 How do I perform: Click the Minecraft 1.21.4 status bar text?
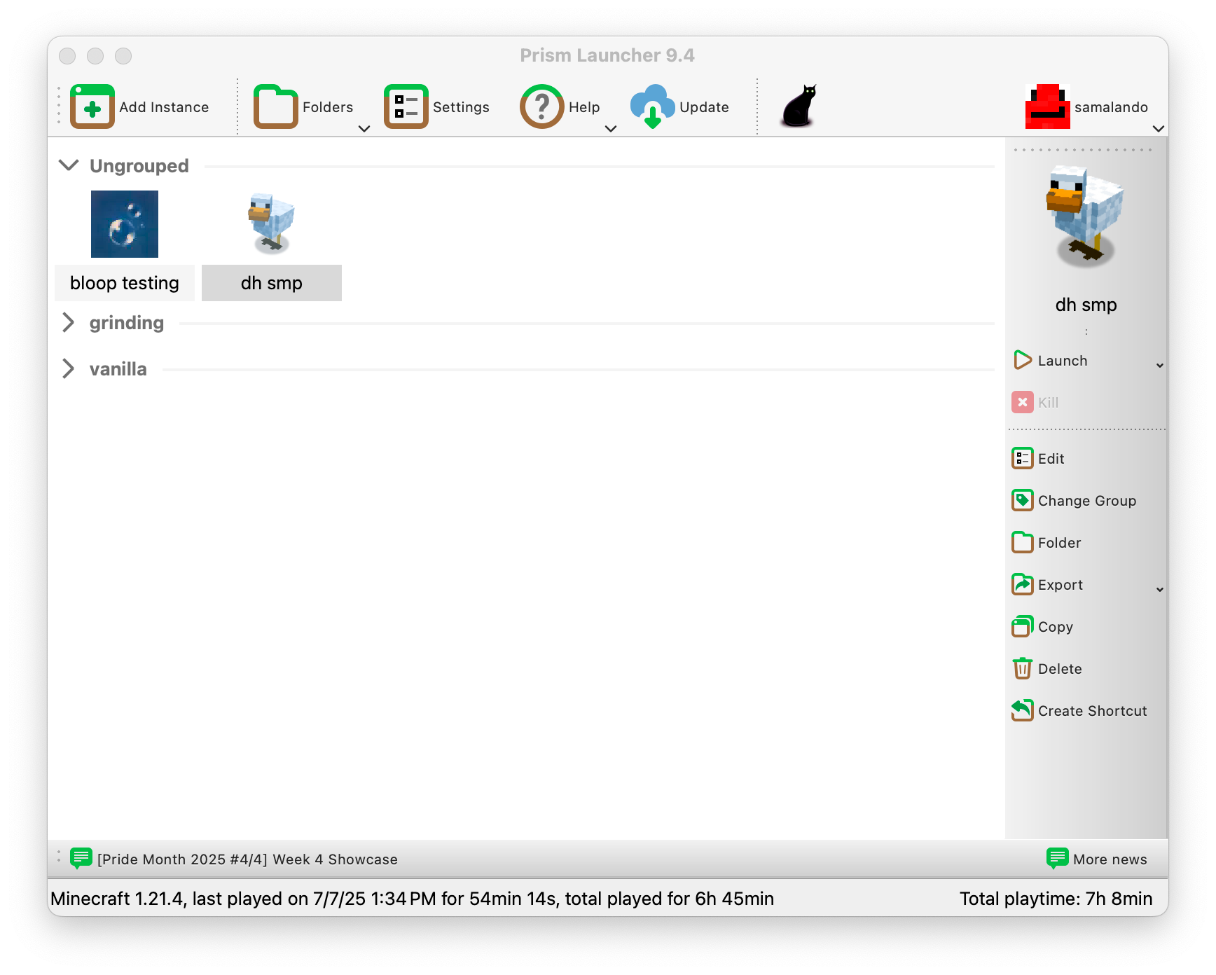pos(412,899)
